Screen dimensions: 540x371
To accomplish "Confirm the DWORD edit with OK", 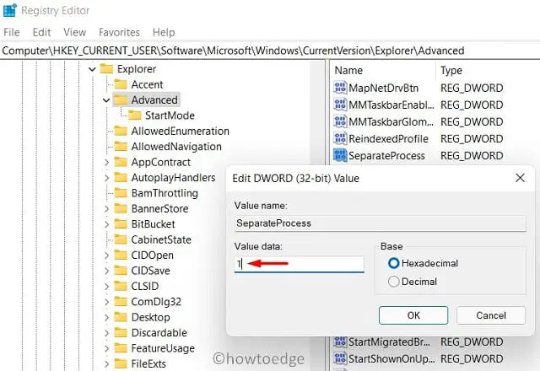I will click(413, 315).
